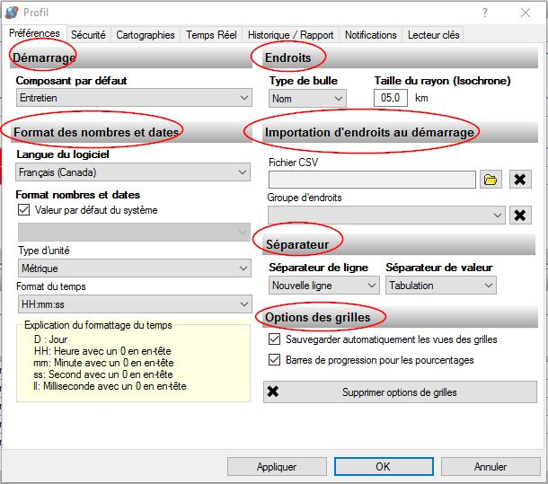548x484 pixels.
Task: Click the Taille du rayon input field
Action: click(x=391, y=98)
